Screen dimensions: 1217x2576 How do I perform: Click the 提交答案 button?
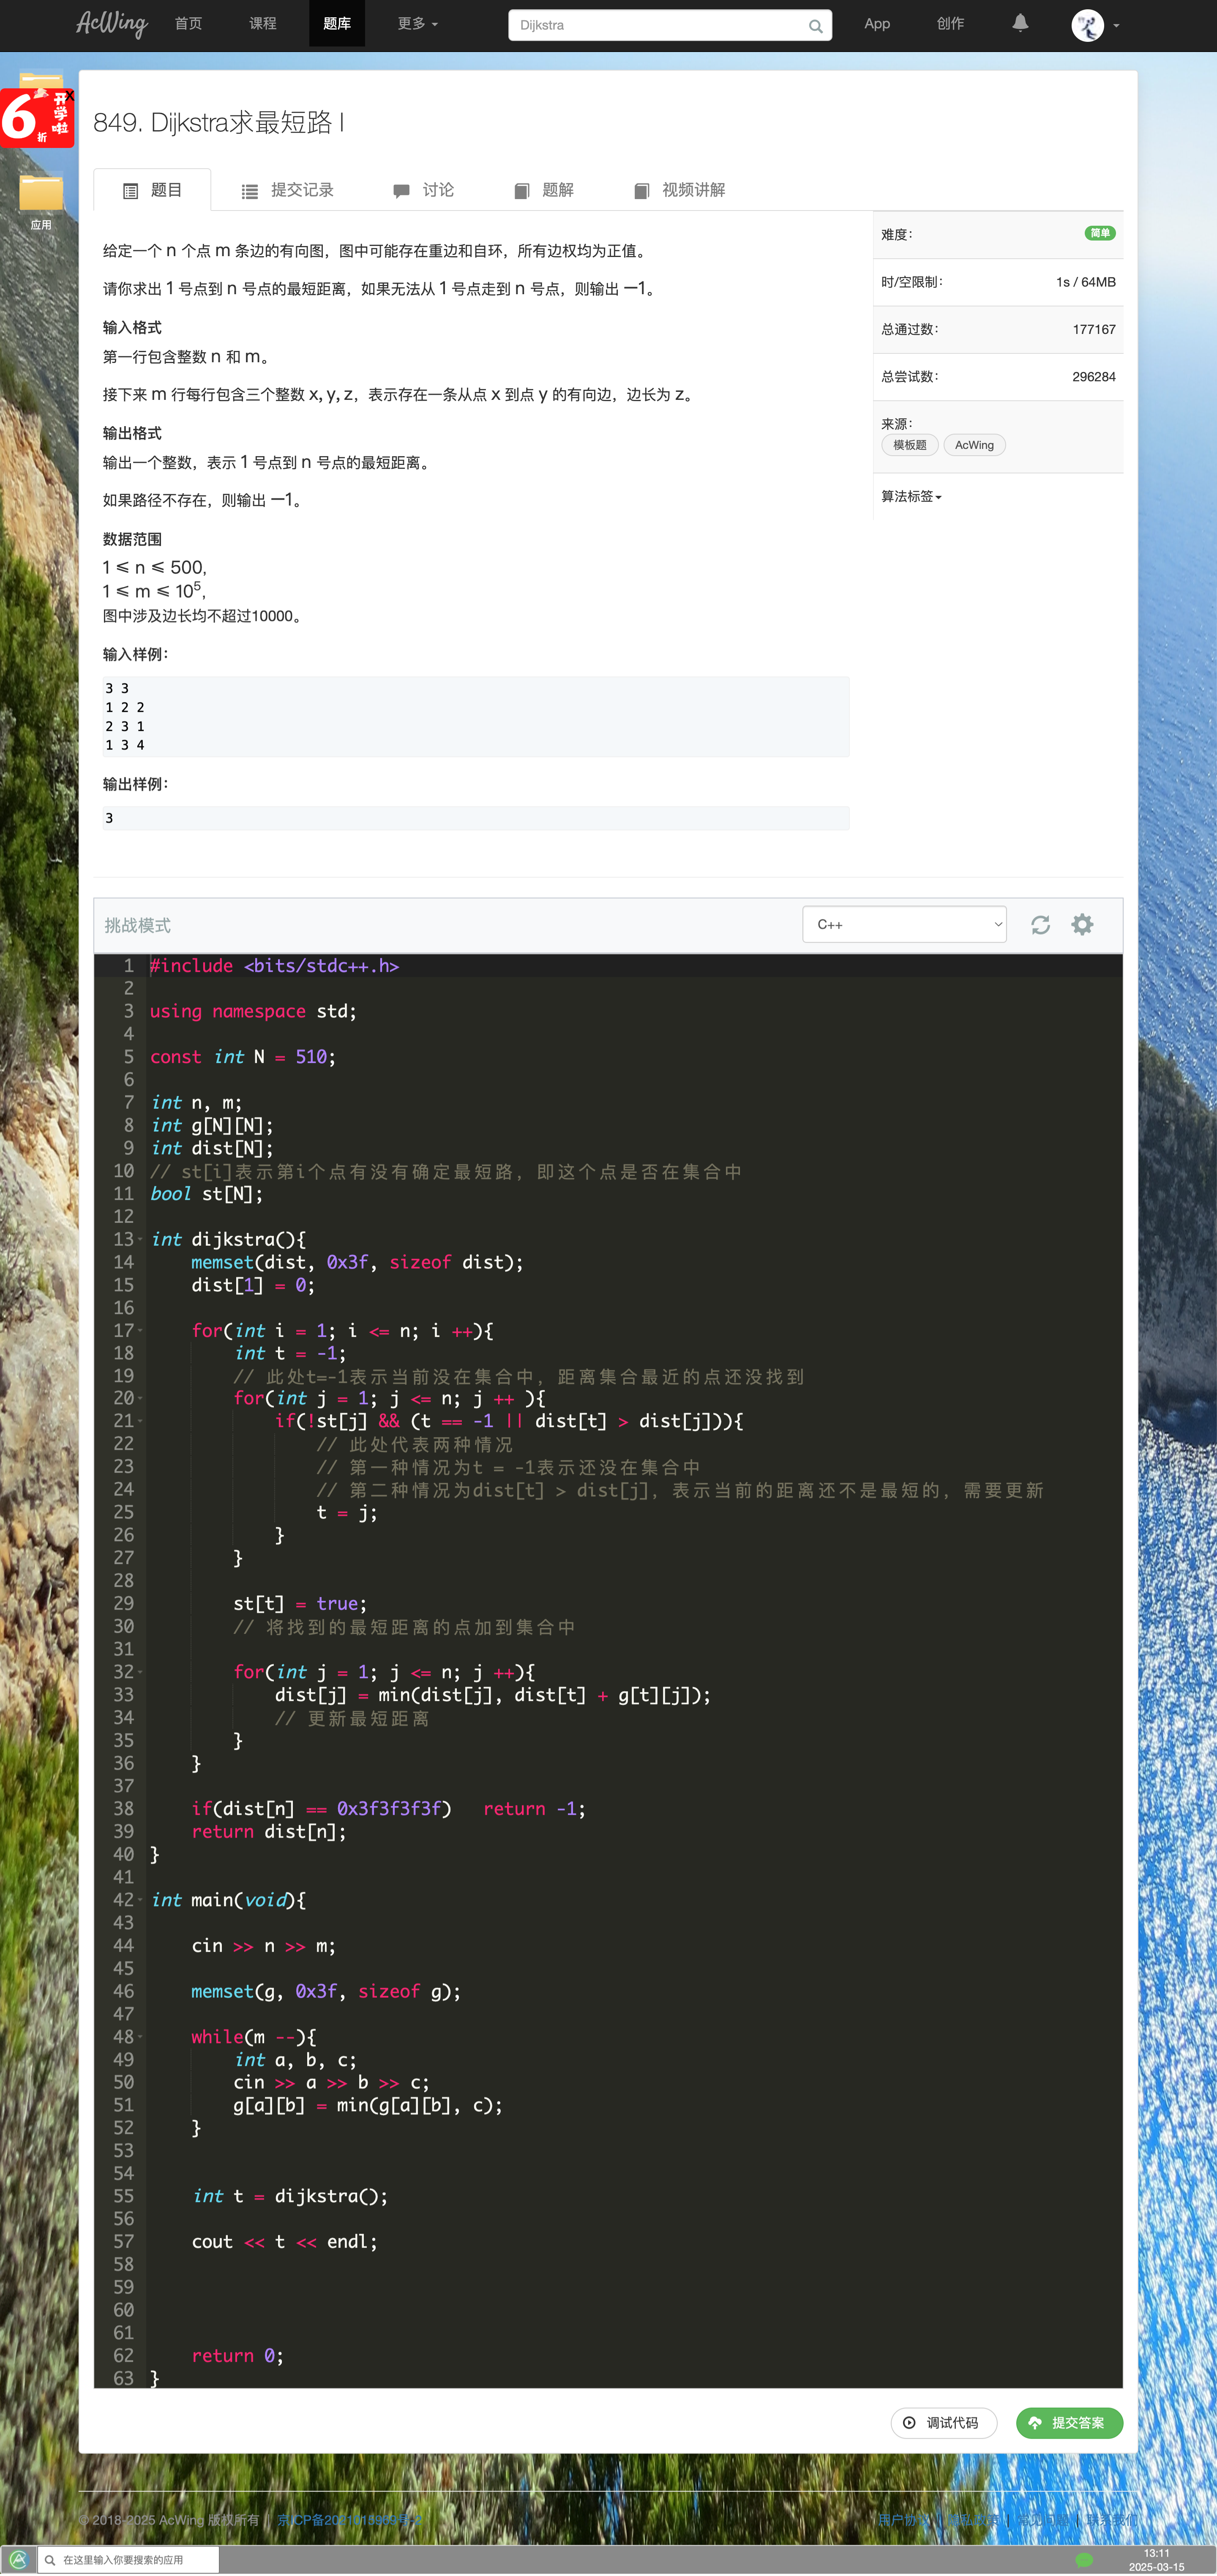1069,2423
